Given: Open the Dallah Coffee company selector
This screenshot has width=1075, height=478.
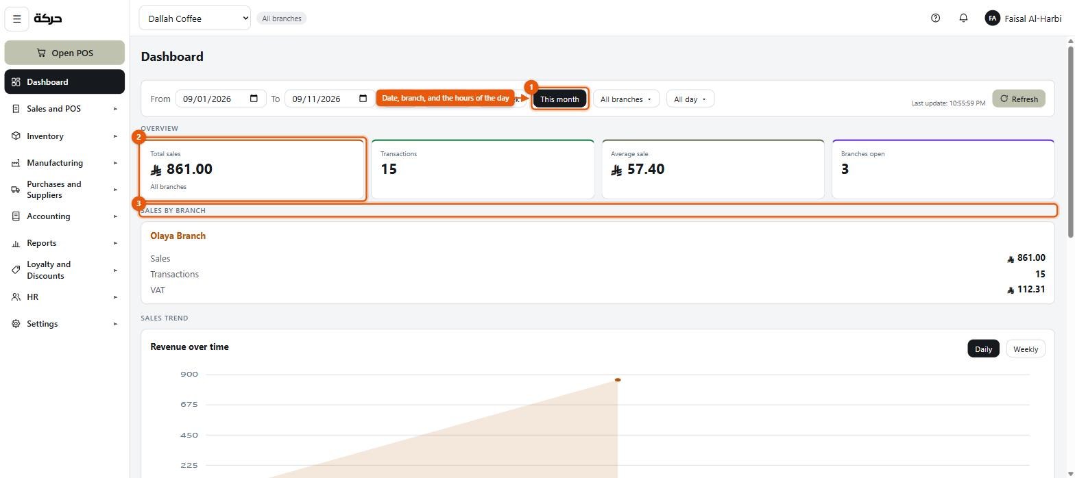Looking at the screenshot, I should click(195, 18).
